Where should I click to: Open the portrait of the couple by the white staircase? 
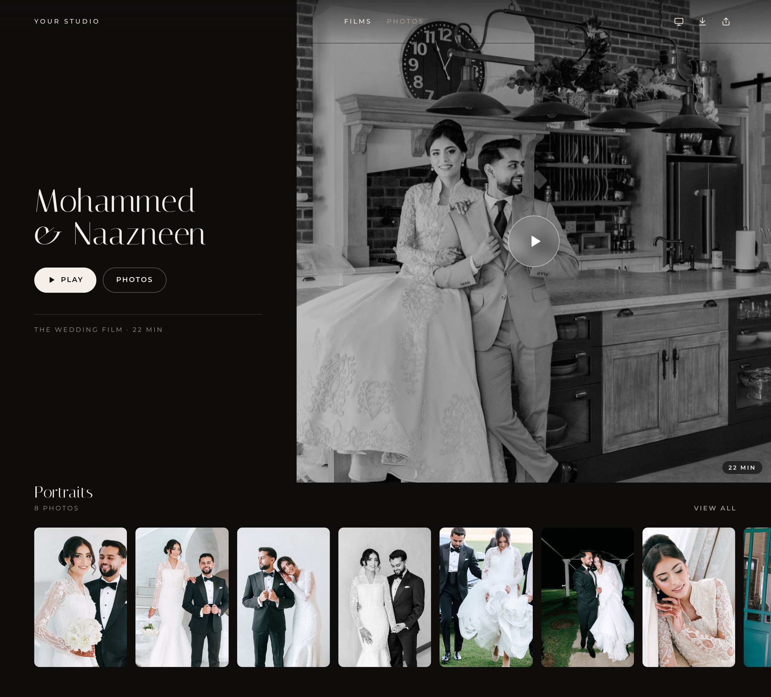point(182,597)
